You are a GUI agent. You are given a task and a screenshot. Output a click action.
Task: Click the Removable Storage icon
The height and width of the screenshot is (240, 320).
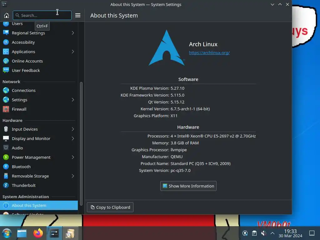[6, 176]
